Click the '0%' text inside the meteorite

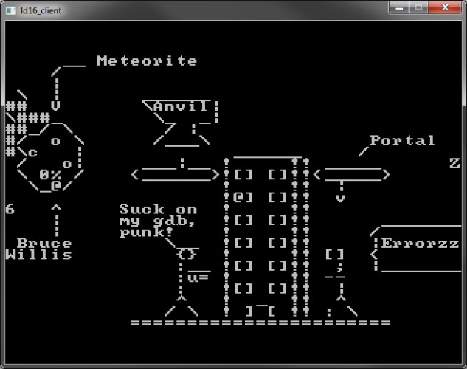[50, 175]
